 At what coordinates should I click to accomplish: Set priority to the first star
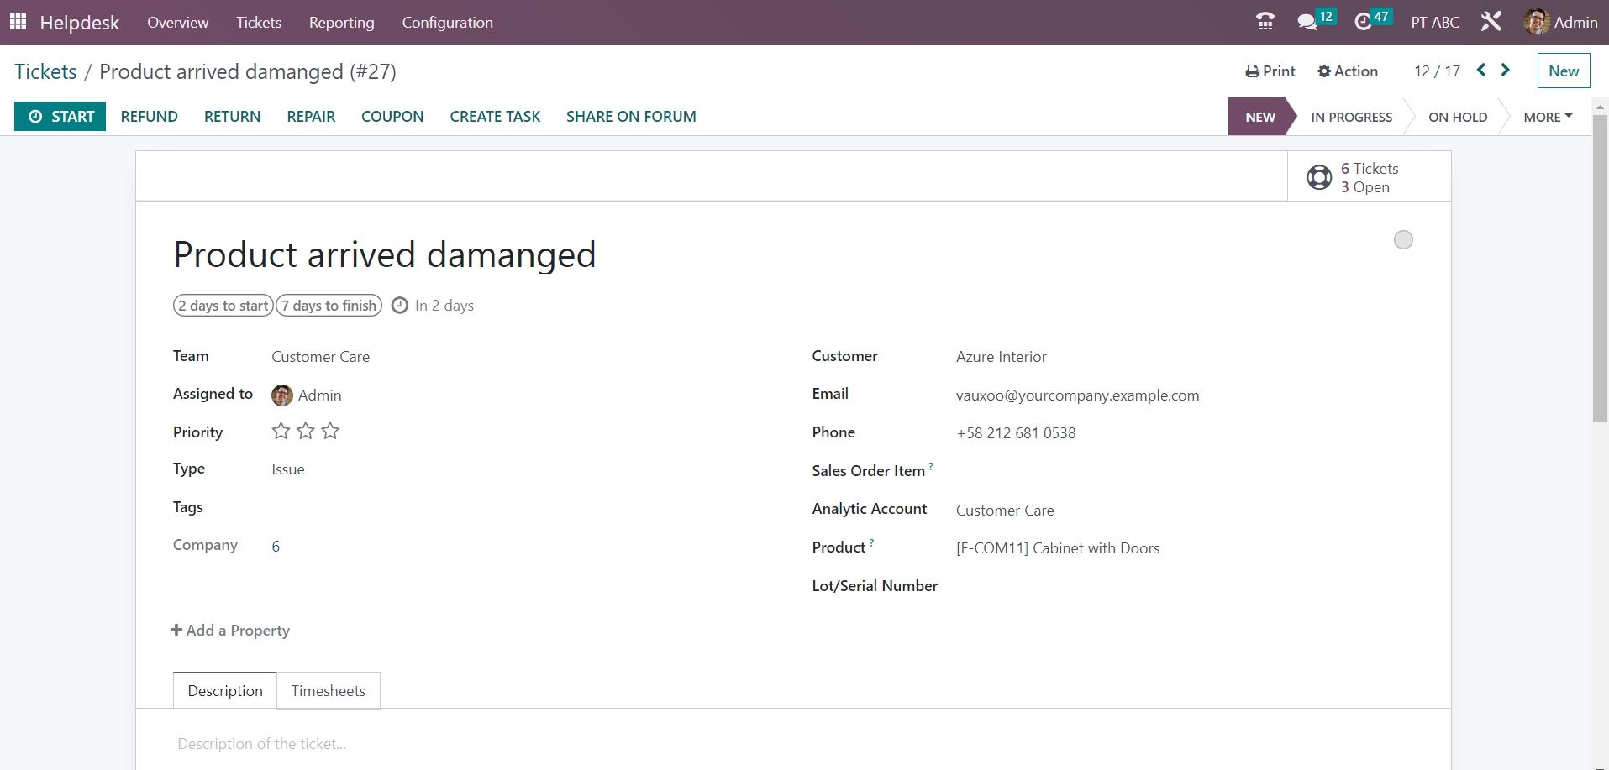pyautogui.click(x=281, y=432)
